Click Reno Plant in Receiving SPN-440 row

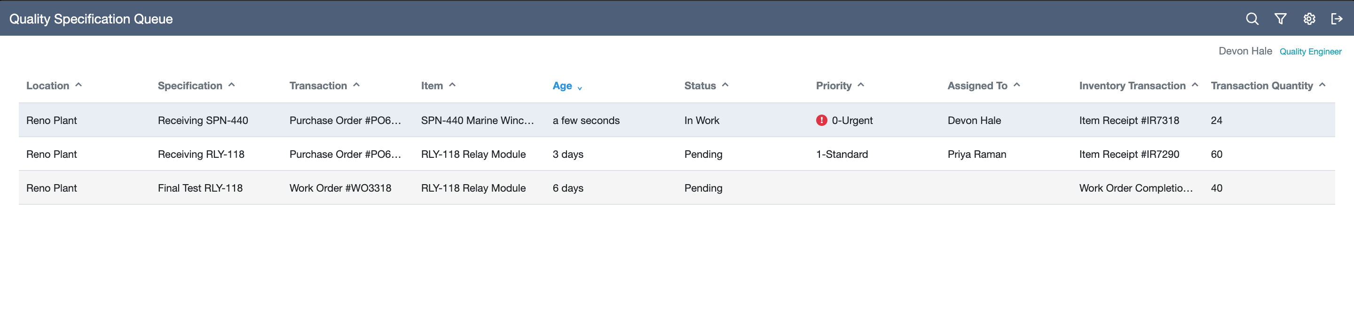pos(52,120)
